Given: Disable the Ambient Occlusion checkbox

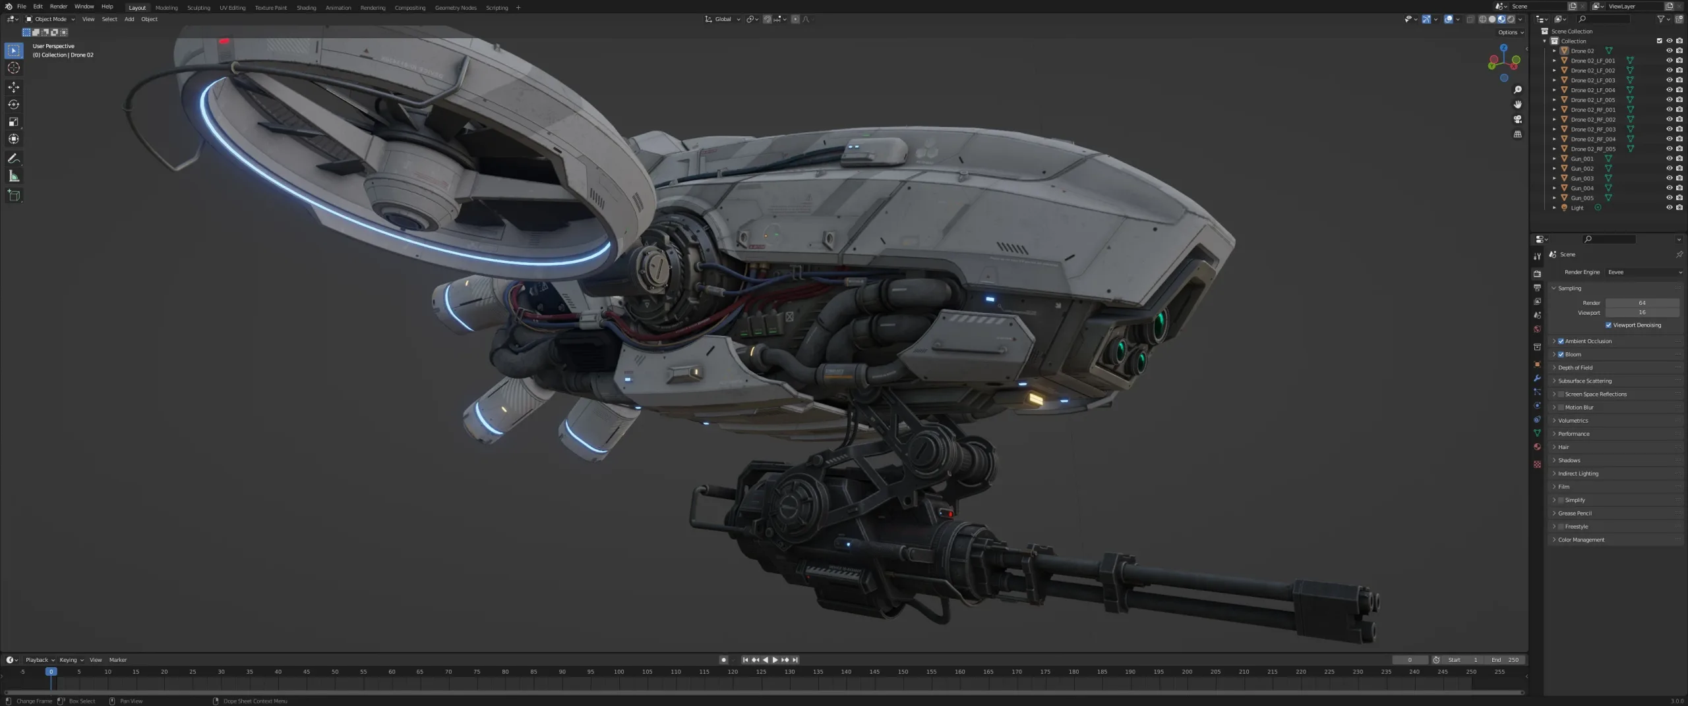Looking at the screenshot, I should 1560,341.
